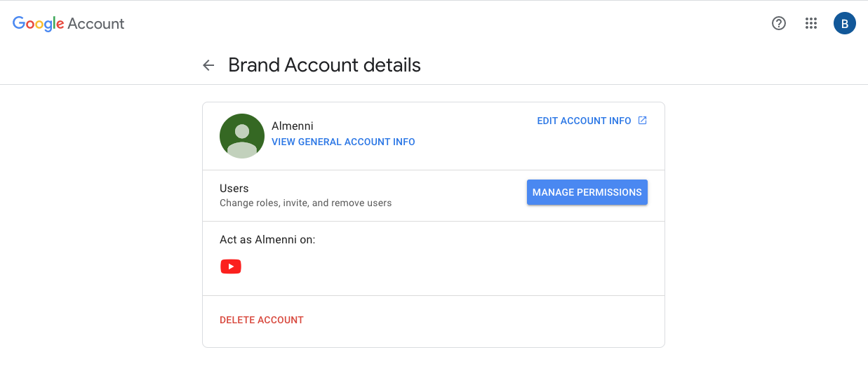Click the profile avatar labeled B
This screenshot has width=868, height=378.
(x=844, y=23)
